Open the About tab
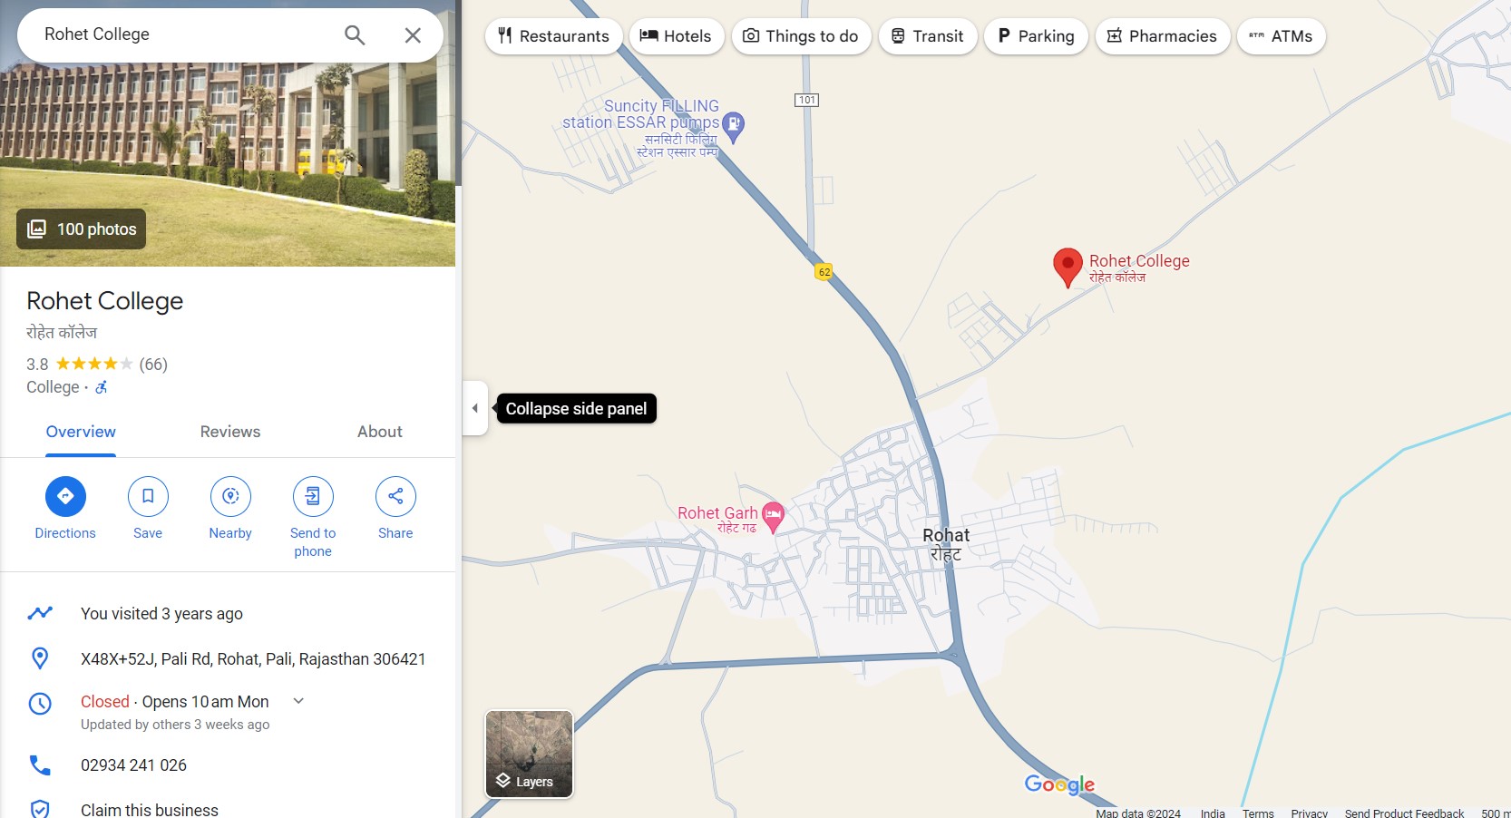The height and width of the screenshot is (818, 1511). click(379, 432)
